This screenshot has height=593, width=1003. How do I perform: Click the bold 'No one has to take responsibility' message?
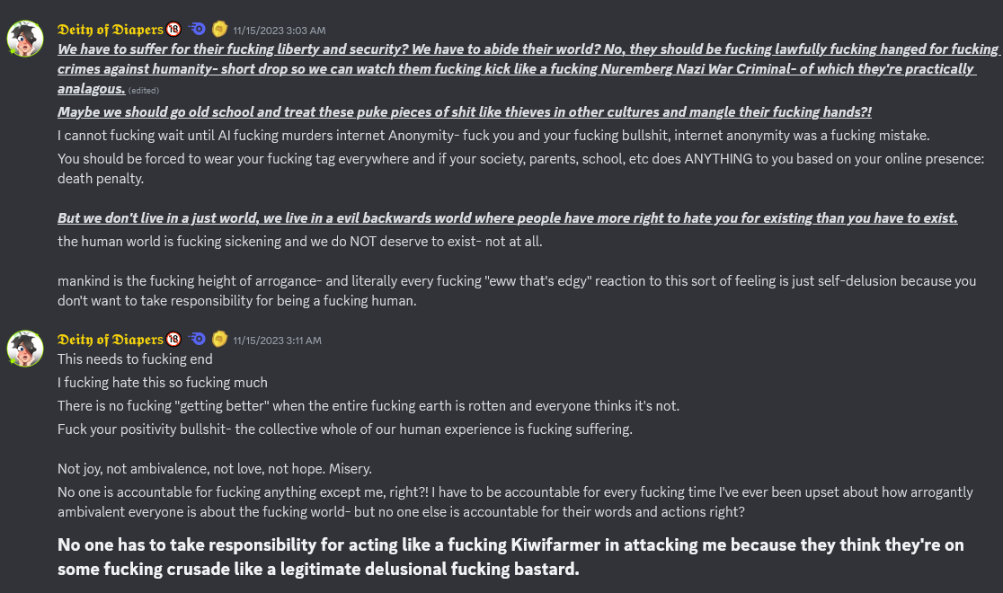coord(510,556)
